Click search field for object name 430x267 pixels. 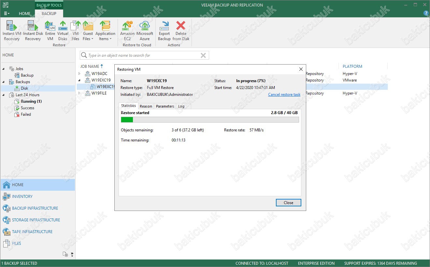point(144,55)
